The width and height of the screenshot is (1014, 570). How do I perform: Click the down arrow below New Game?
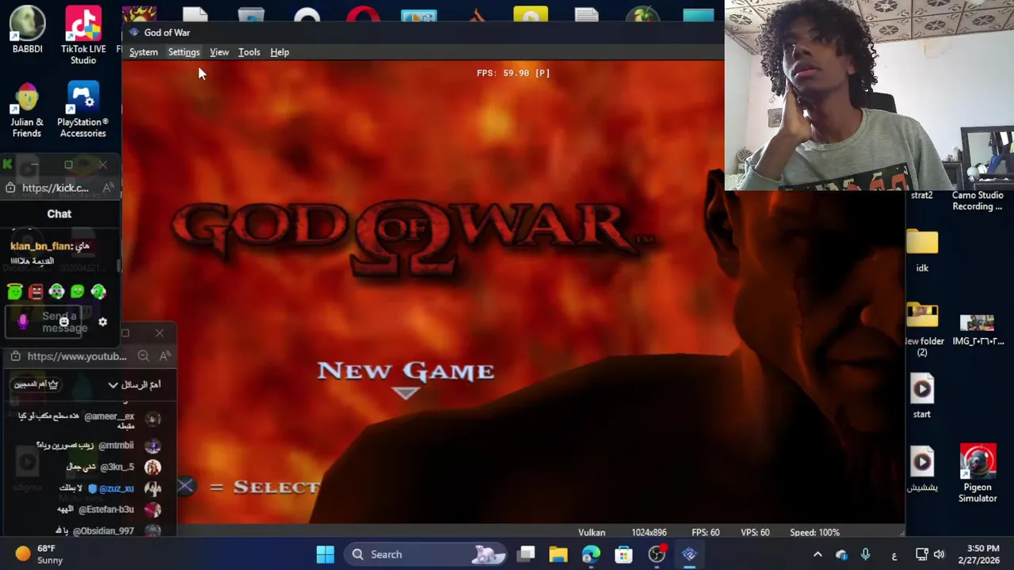pos(406,393)
